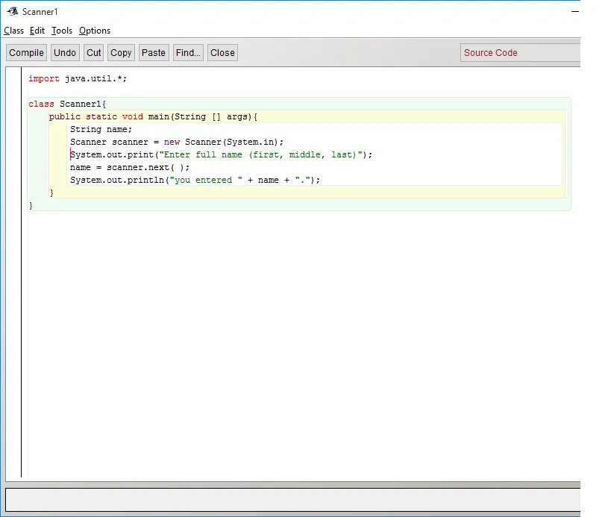Click the 'name = scanner.next( );' line
Screen dimensions: 611x517
(130, 167)
